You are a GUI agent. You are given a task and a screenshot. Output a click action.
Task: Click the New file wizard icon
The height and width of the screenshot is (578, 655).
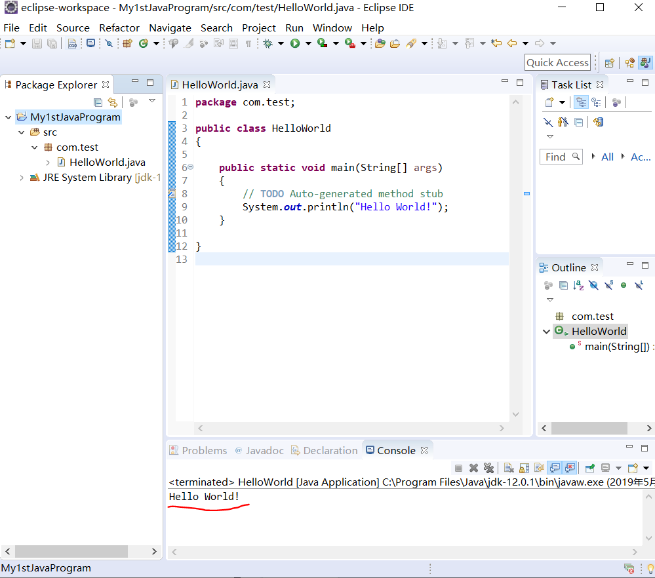[x=10, y=43]
